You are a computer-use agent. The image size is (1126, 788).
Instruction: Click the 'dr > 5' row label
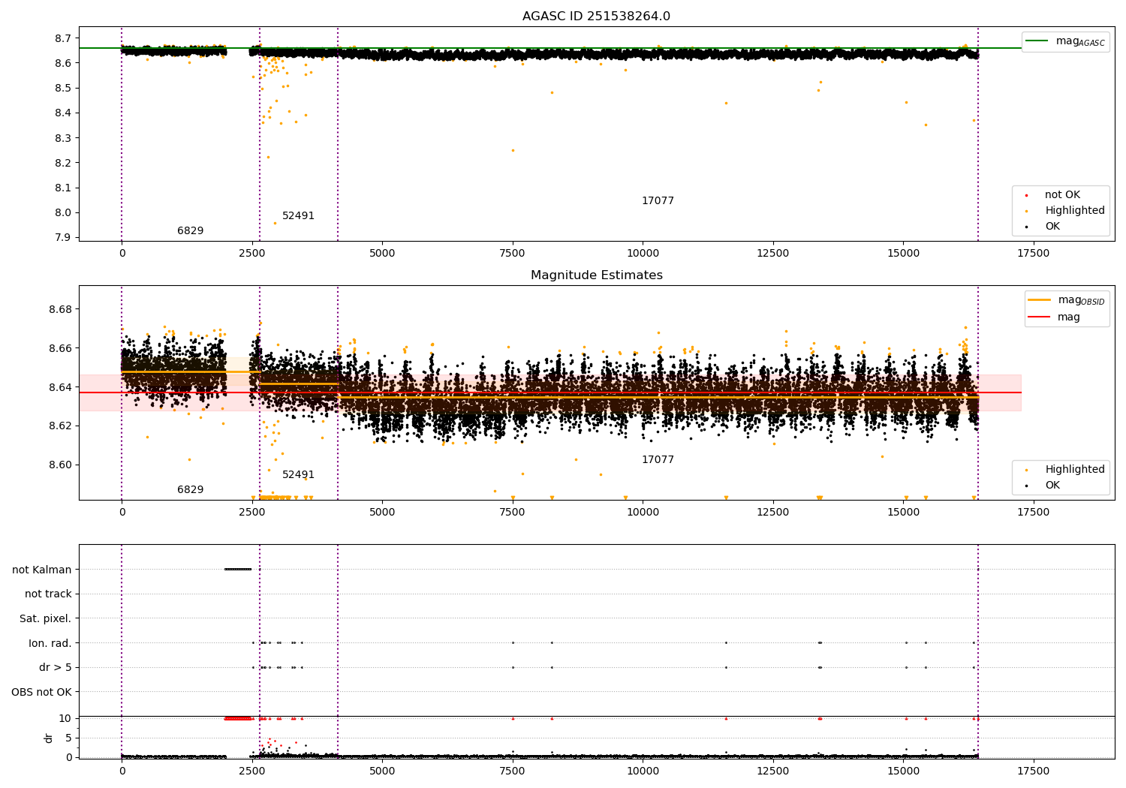coord(55,667)
